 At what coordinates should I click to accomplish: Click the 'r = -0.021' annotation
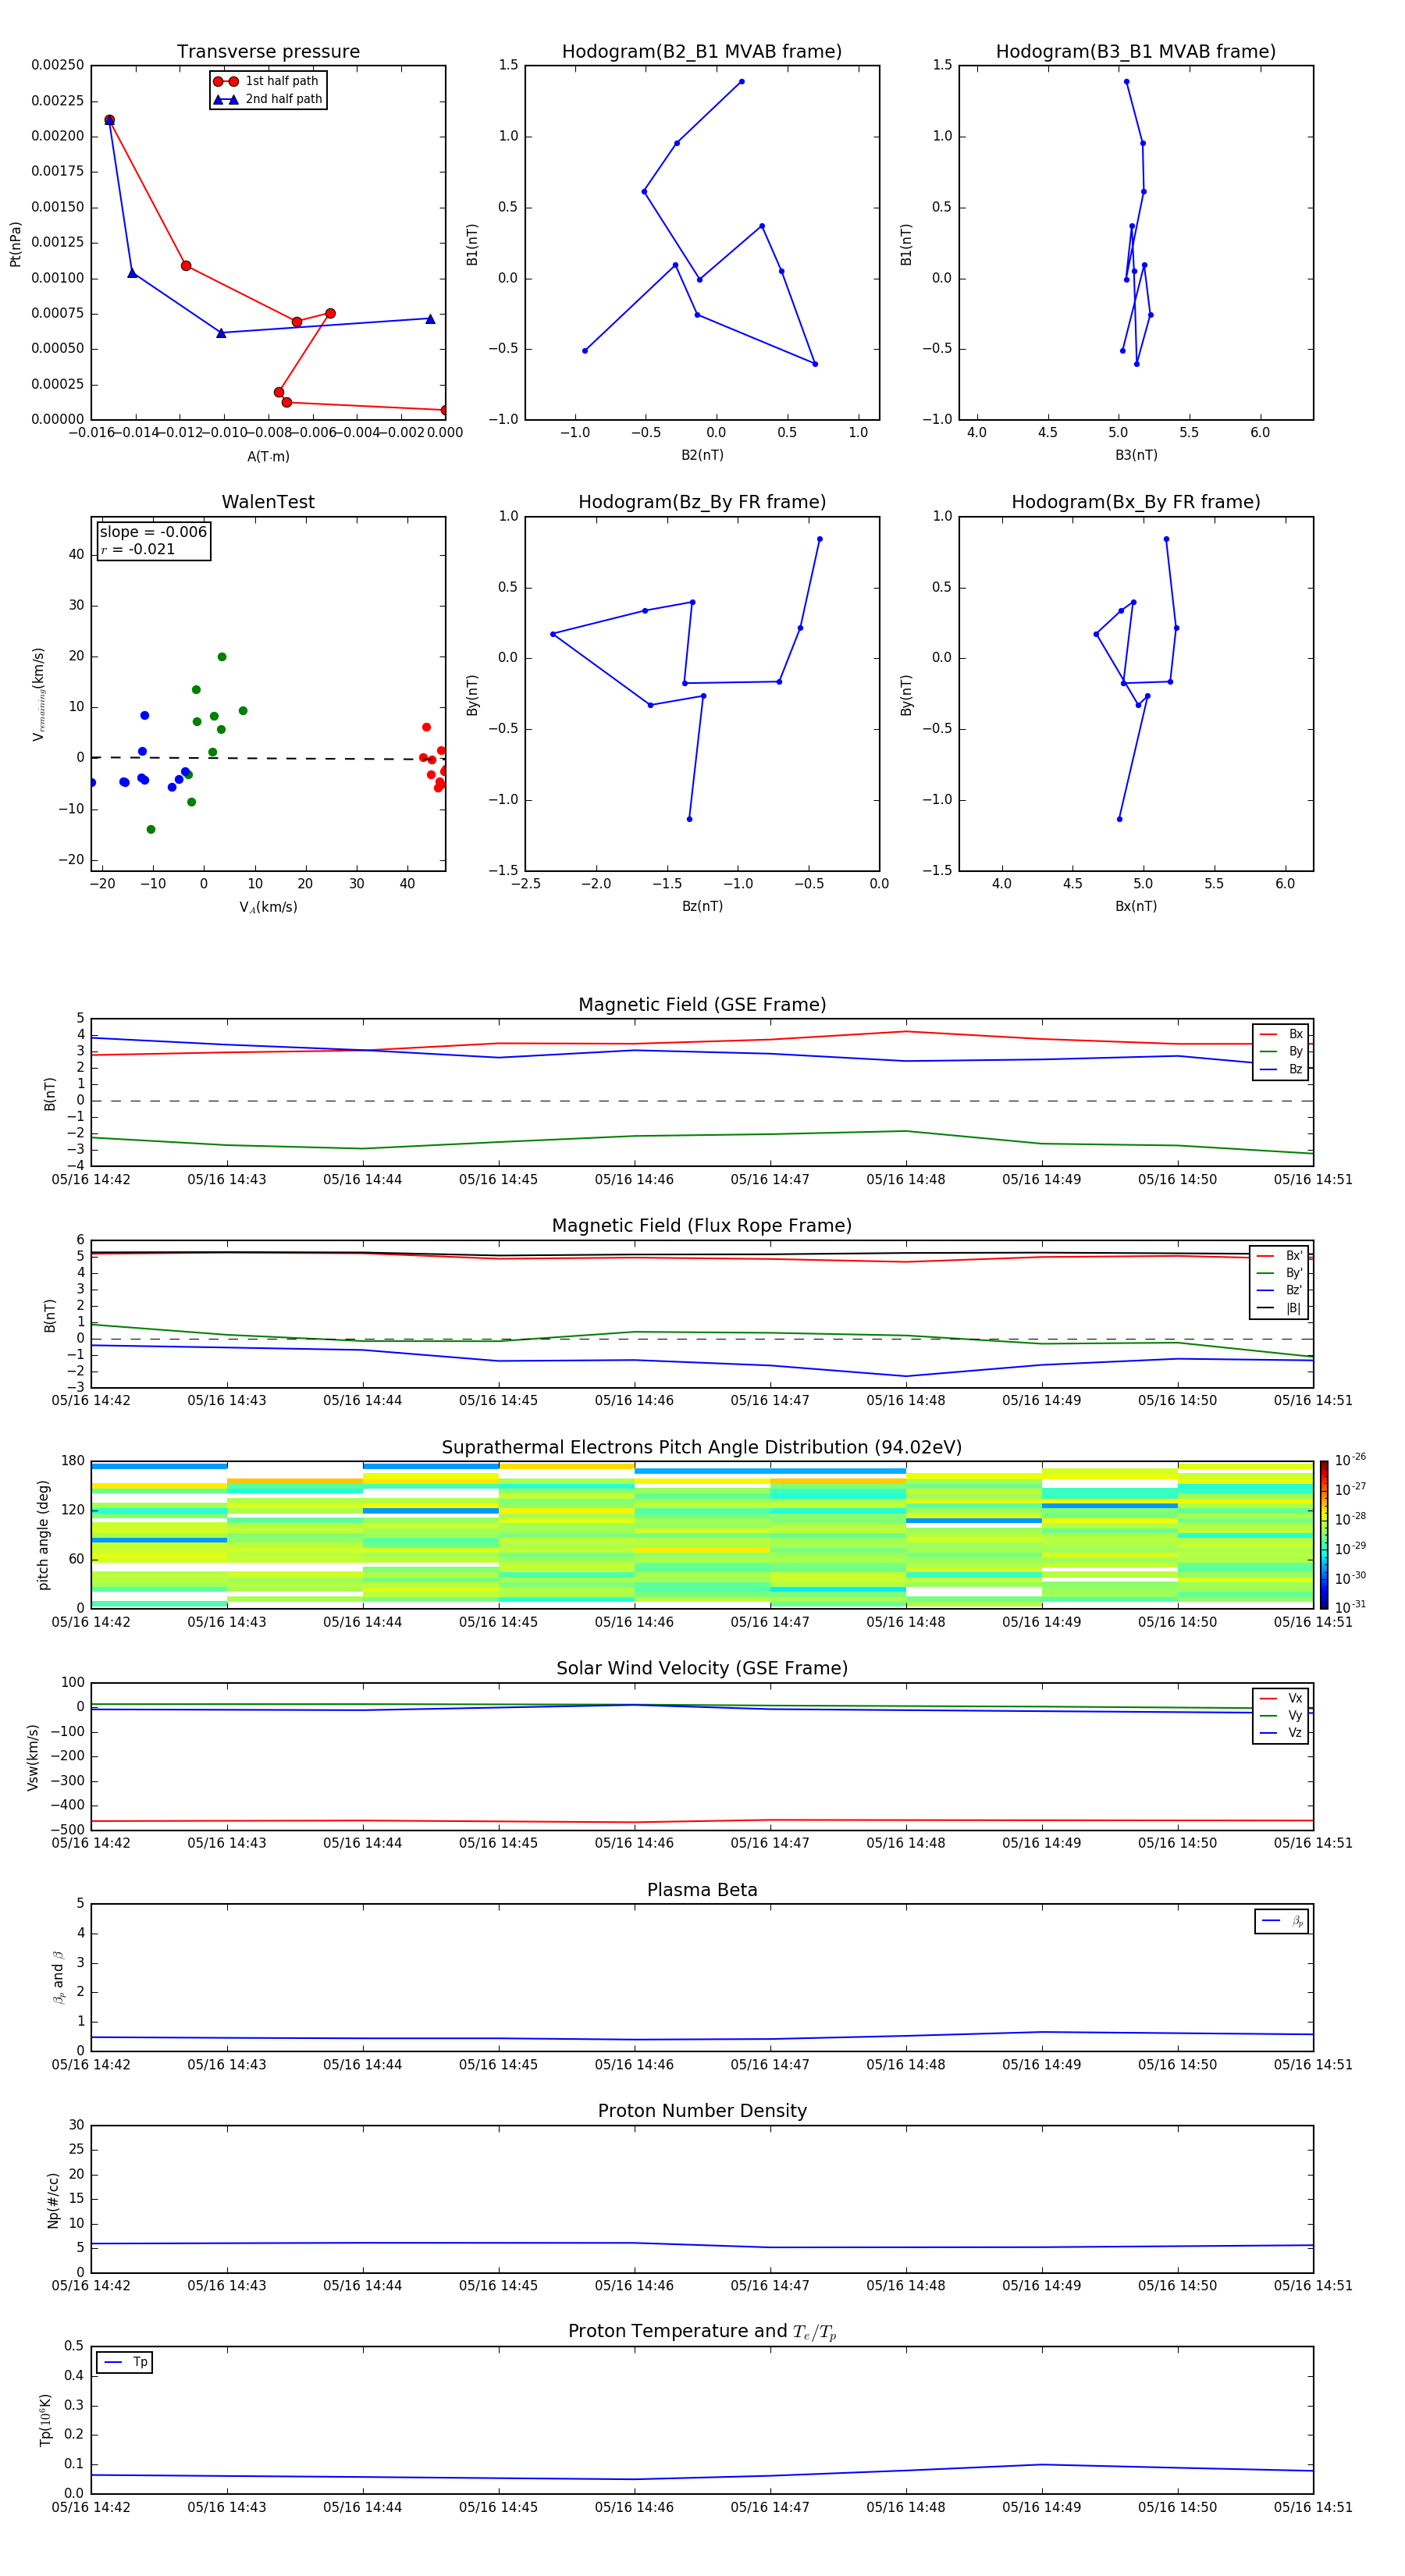138,549
